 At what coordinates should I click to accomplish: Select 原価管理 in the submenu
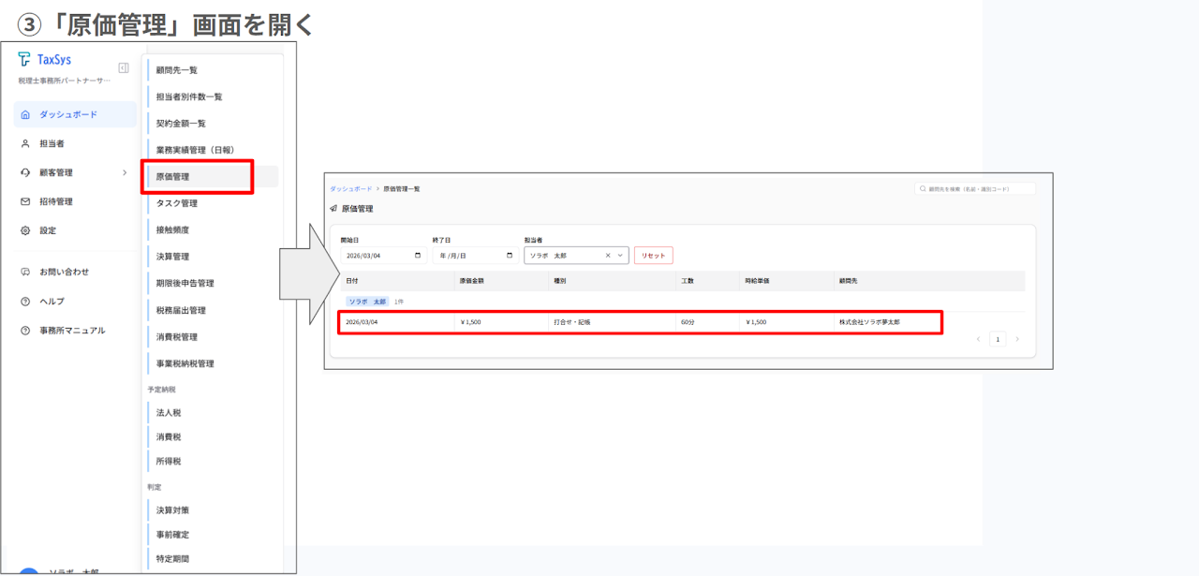[213, 176]
